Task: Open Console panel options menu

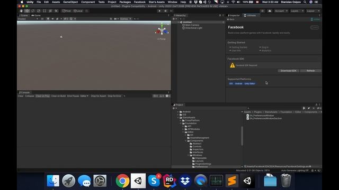Action: (x=168, y=92)
